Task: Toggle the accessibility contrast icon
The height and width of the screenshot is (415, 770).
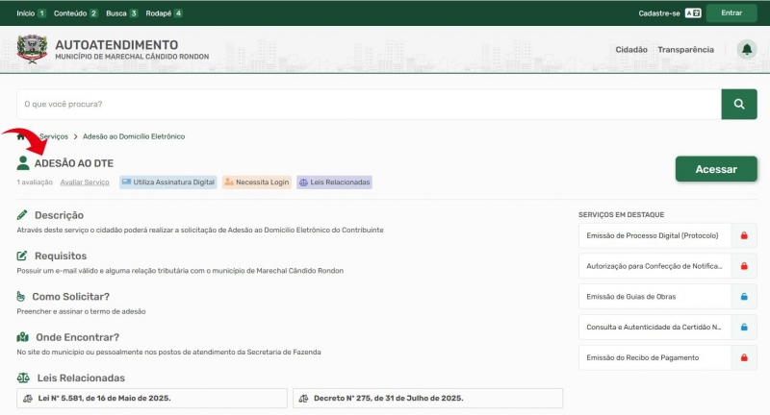Action: (x=692, y=13)
